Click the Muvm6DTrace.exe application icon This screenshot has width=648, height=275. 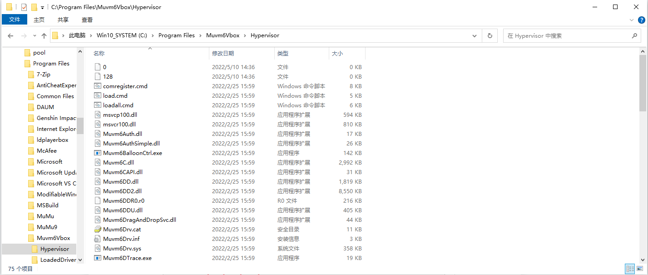click(x=98, y=258)
